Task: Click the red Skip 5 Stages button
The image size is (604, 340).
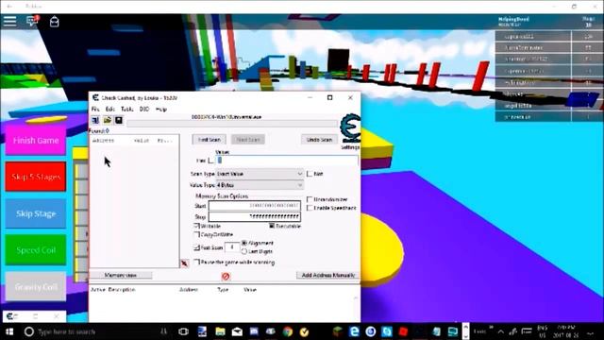Action: [36, 177]
